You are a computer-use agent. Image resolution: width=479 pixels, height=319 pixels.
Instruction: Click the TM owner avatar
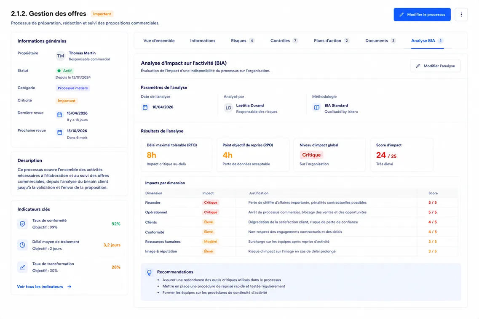pyautogui.click(x=61, y=56)
